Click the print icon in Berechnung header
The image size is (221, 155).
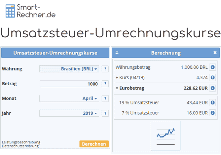pyautogui.click(x=117, y=53)
